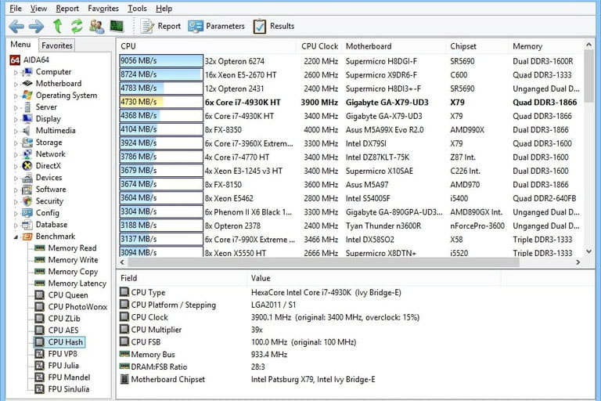Open the Favorites menu

103,9
